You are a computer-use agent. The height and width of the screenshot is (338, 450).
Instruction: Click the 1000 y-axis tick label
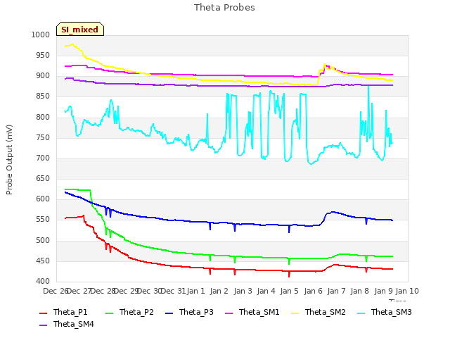pyautogui.click(x=41, y=35)
